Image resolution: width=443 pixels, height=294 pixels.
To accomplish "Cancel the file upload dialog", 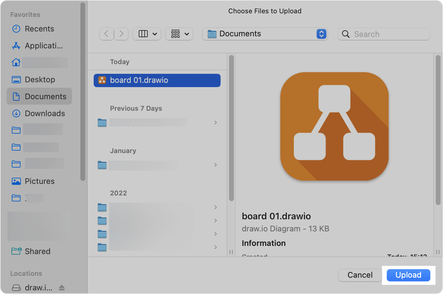I will (360, 275).
